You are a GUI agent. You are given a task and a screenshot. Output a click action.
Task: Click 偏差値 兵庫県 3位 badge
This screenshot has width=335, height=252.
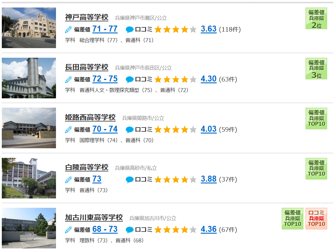point(316,69)
